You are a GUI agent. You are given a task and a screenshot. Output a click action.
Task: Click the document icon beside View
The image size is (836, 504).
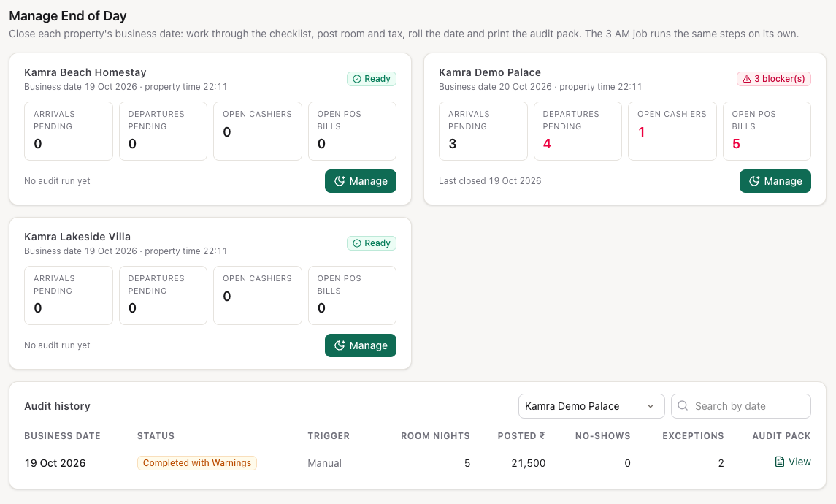(780, 462)
